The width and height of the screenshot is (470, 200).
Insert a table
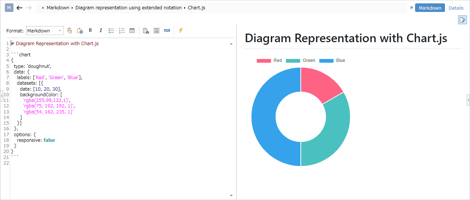pyautogui.click(x=132, y=31)
